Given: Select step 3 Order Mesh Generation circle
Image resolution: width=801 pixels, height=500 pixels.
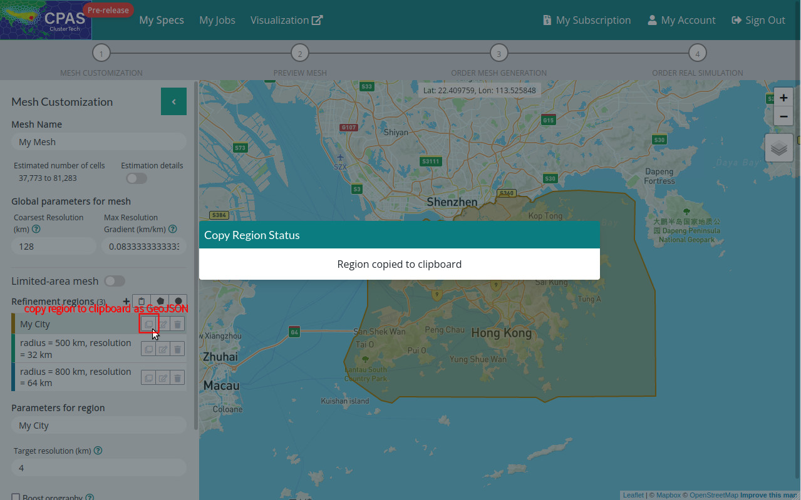Looking at the screenshot, I should 499,53.
